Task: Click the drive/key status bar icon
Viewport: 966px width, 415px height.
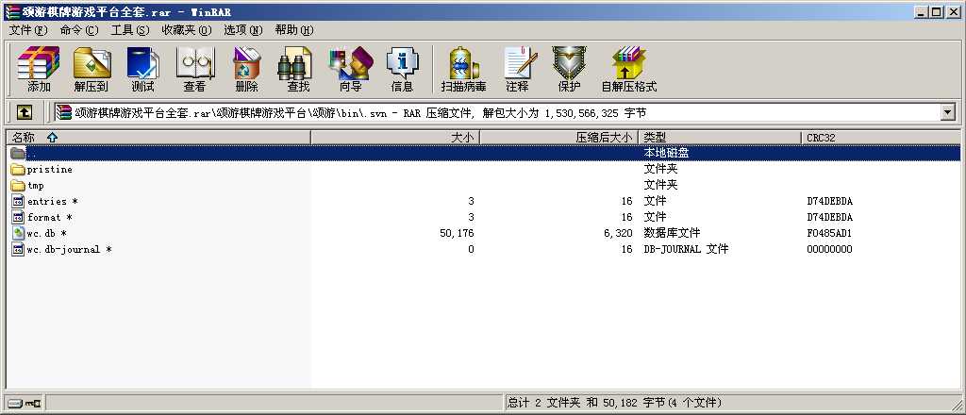Action: coord(25,404)
